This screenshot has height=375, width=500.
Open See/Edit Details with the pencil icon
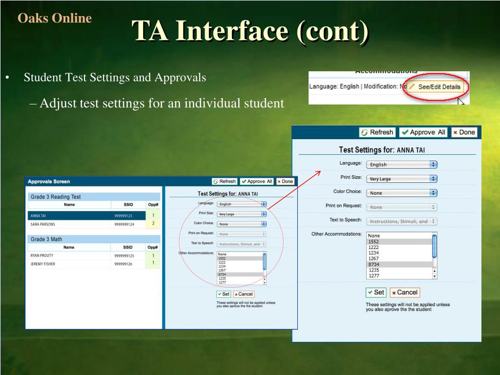pos(435,87)
